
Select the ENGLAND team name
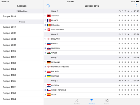(x=55, y=39)
